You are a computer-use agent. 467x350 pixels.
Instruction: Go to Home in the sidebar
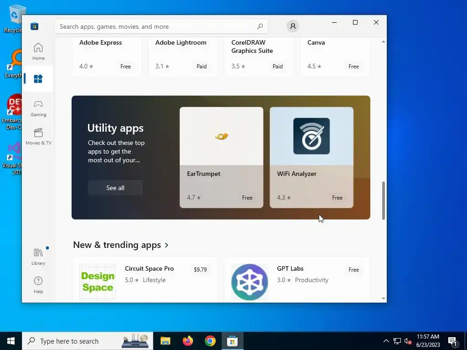coord(38,51)
